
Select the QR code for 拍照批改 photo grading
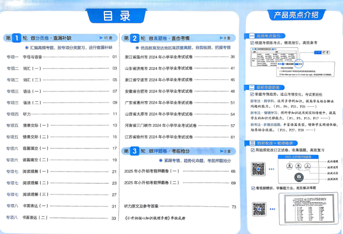click(x=258, y=169)
